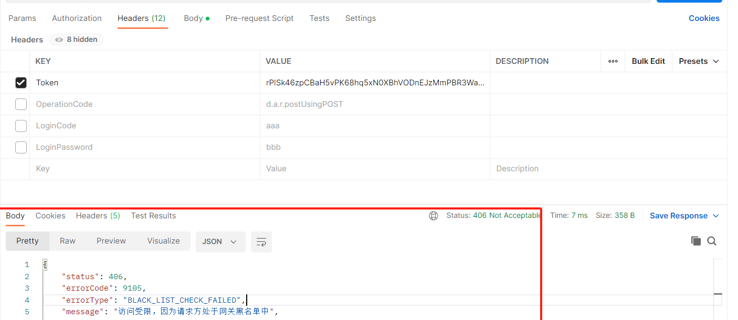Open the Save Response dropdown
The width and height of the screenshot is (738, 320).
(684, 216)
